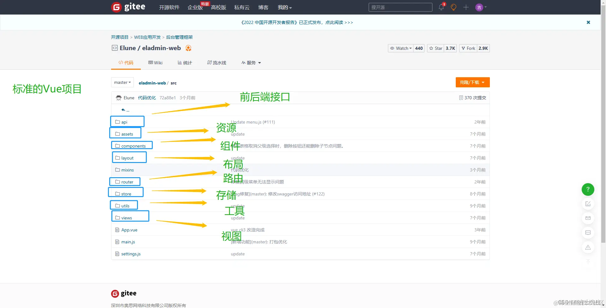Click the orange lightbulb icon in the header

tap(454, 7)
